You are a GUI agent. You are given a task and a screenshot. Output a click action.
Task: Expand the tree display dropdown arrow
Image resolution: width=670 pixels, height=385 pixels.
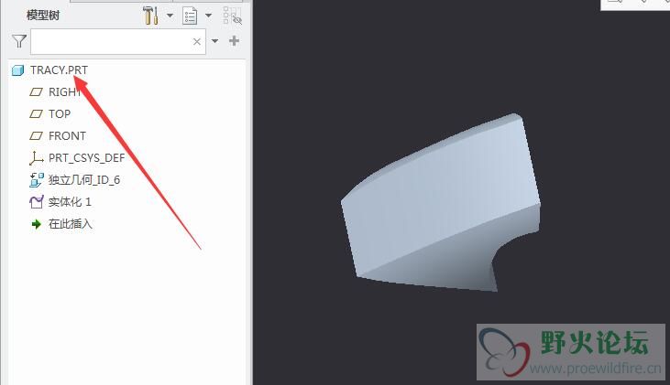209,16
